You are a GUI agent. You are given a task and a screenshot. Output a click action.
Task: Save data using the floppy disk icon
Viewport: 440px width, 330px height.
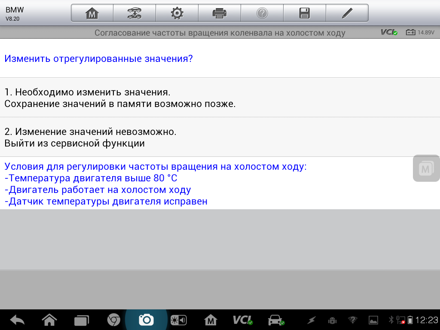coord(304,13)
